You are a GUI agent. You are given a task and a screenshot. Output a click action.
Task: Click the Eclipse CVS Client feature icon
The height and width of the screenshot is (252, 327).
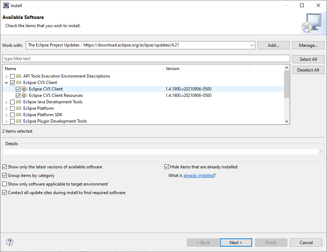[24, 89]
